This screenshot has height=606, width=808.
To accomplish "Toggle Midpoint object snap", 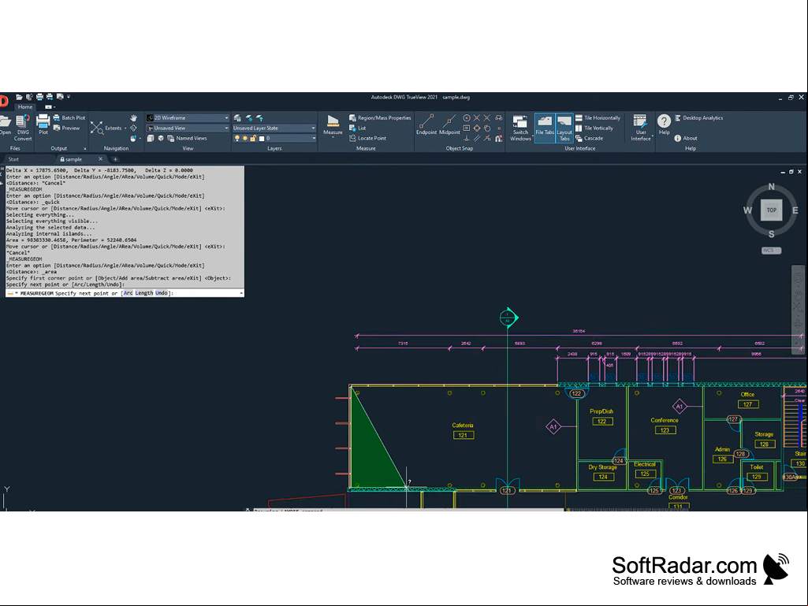I will (449, 125).
